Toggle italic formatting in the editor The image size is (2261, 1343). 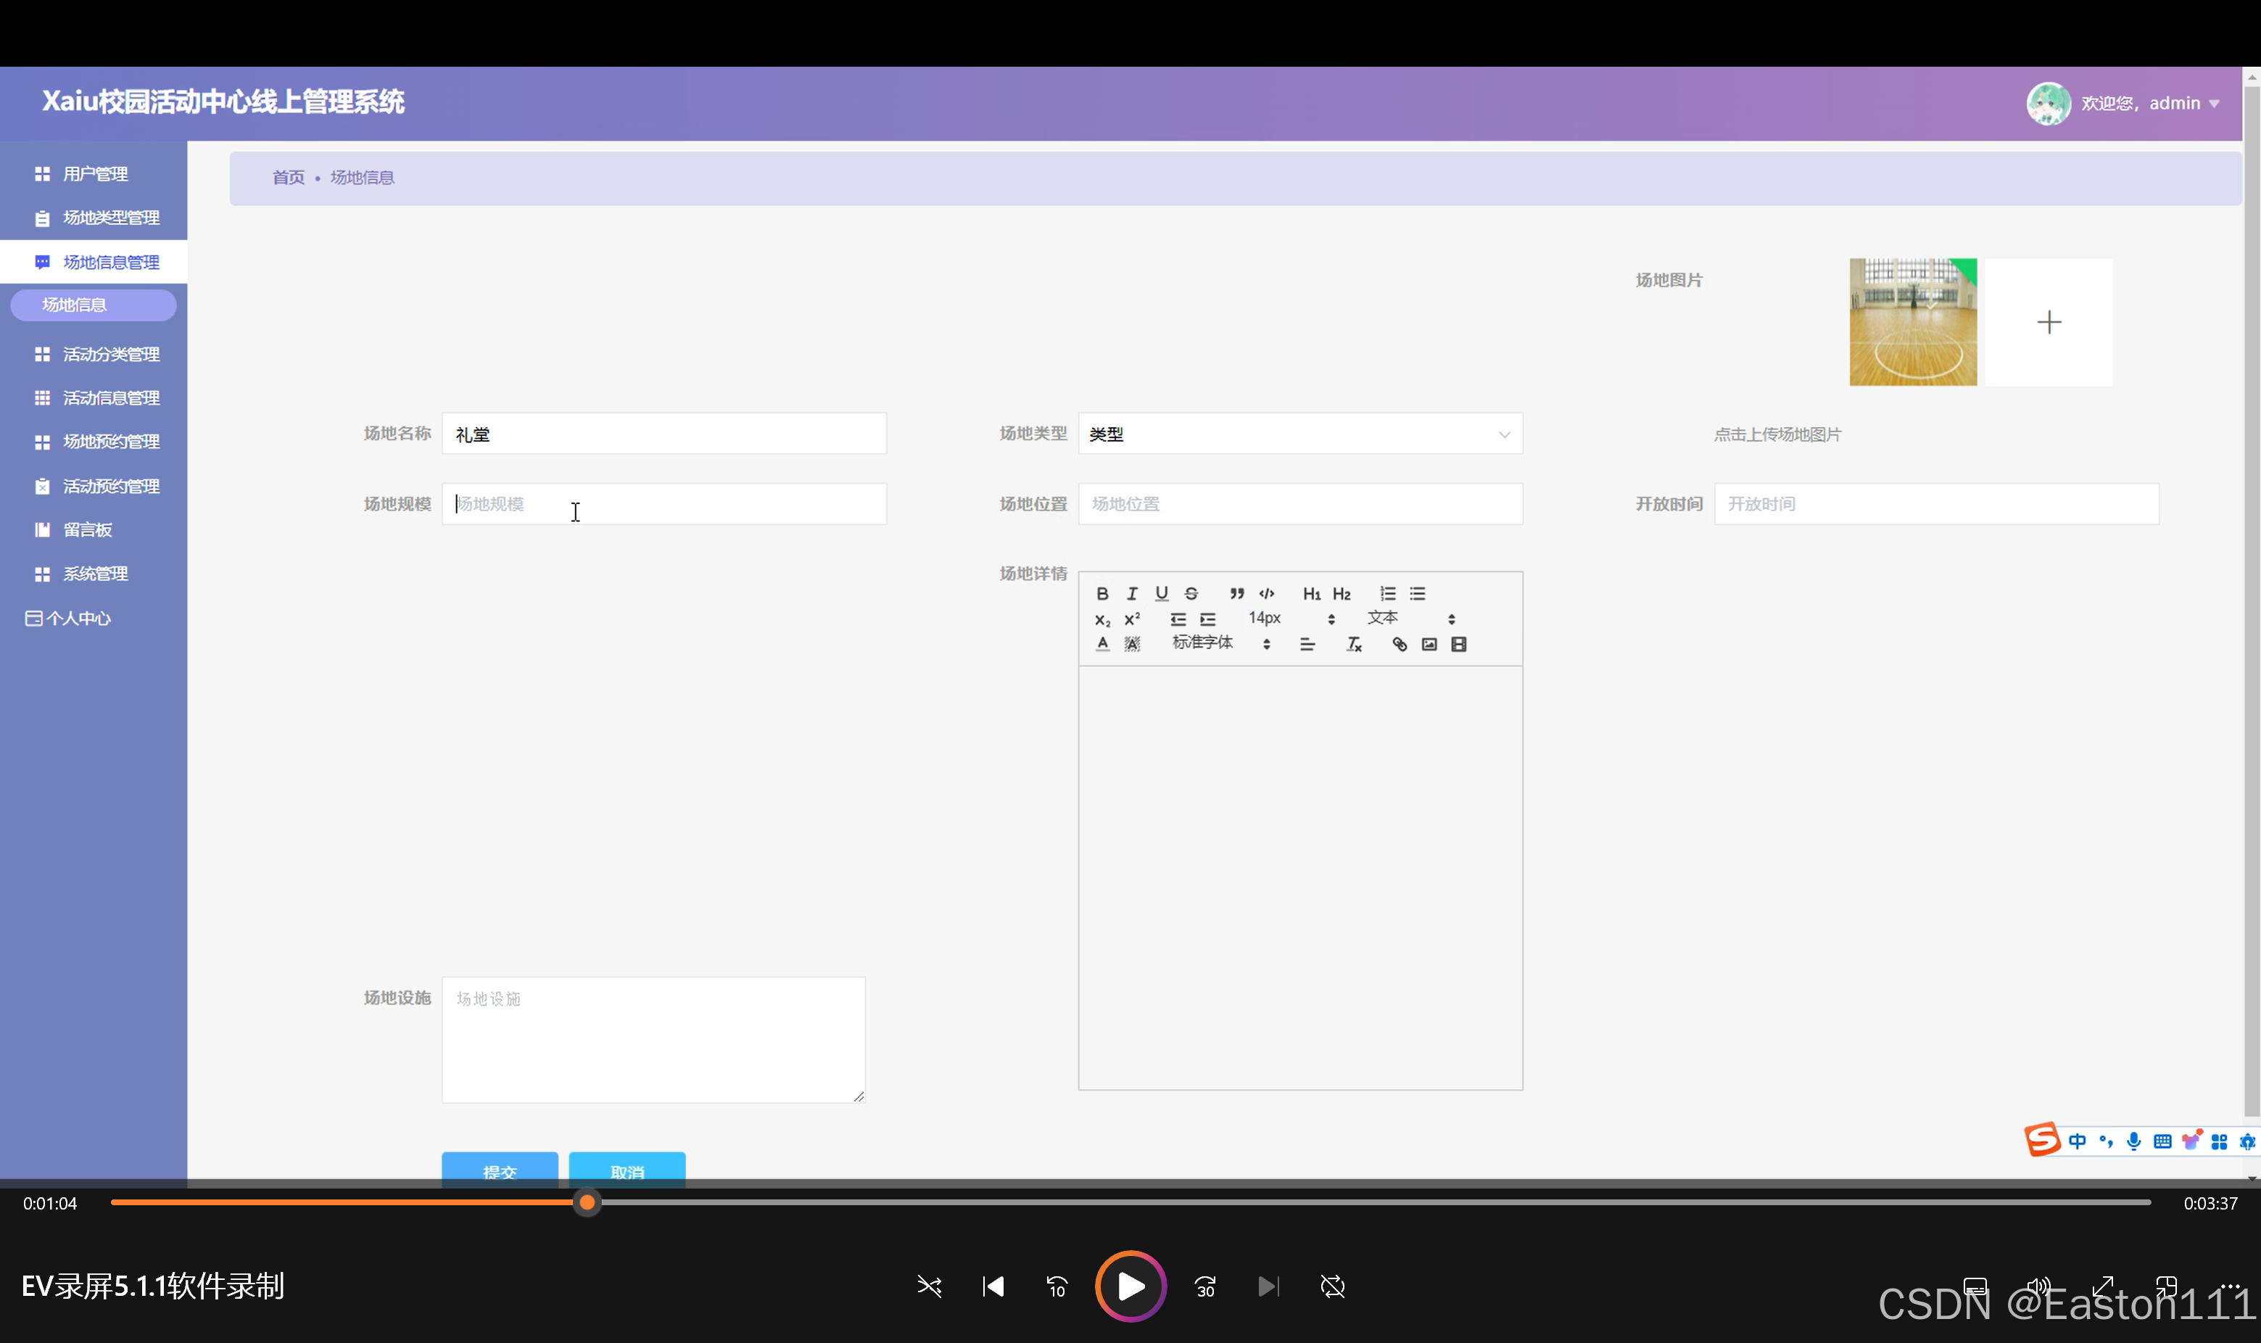pyautogui.click(x=1132, y=594)
